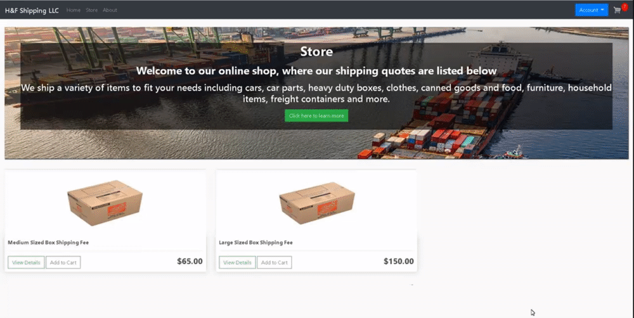Go to the Home nav link
The height and width of the screenshot is (318, 634).
73,10
